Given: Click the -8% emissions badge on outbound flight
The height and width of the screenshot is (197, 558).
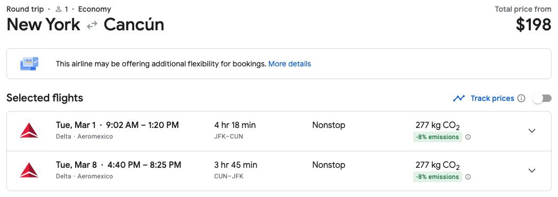Looking at the screenshot, I should coord(437,137).
